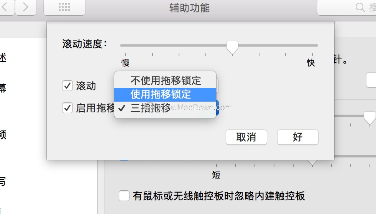This screenshot has width=376, height=214.
Task: Open the blue drag-style popup button
Action: 217,108
